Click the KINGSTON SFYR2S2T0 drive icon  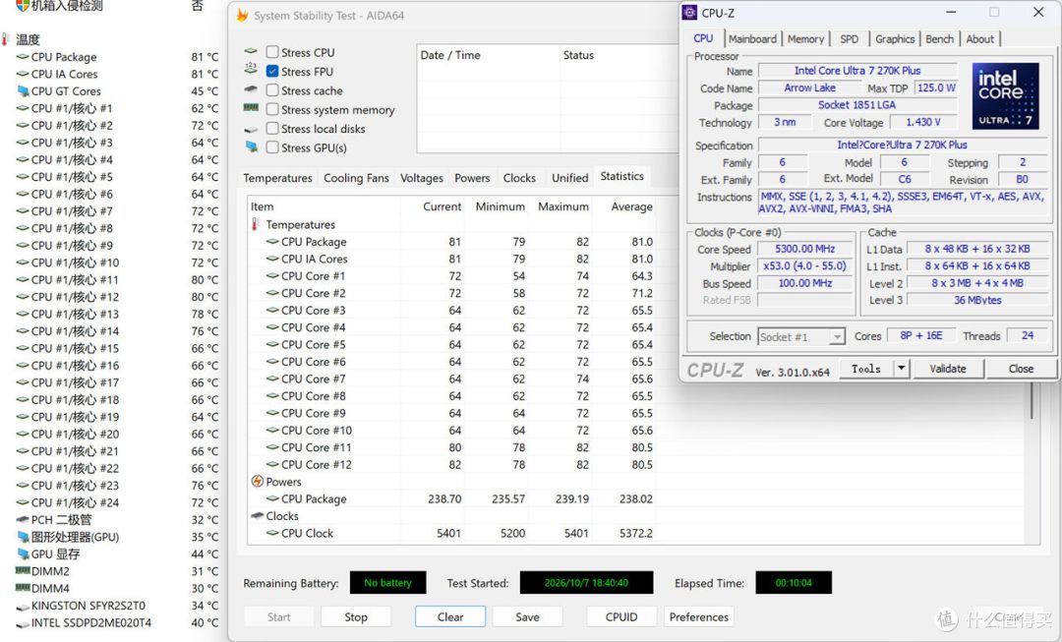point(23,606)
